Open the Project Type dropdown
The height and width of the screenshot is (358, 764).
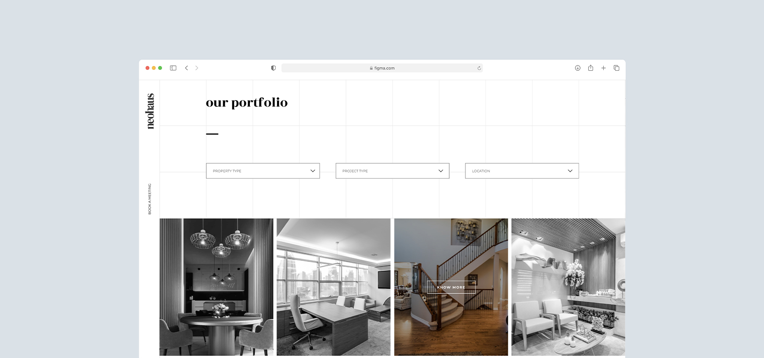pyautogui.click(x=393, y=171)
